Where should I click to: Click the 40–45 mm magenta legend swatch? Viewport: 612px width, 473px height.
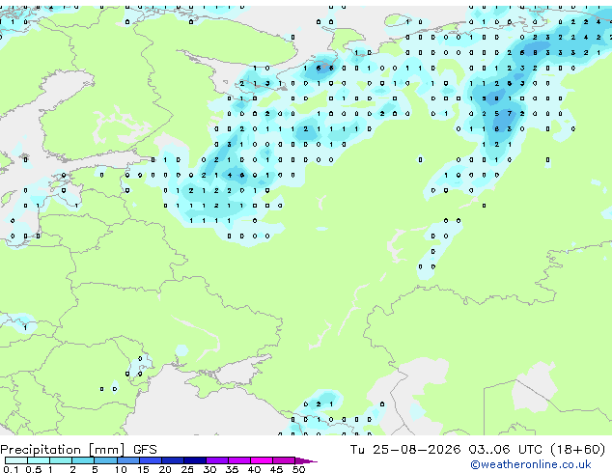(262, 460)
